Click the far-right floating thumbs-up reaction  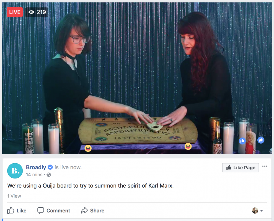261,140
